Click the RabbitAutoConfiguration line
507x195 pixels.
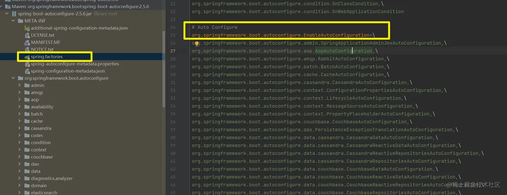click(x=290, y=59)
